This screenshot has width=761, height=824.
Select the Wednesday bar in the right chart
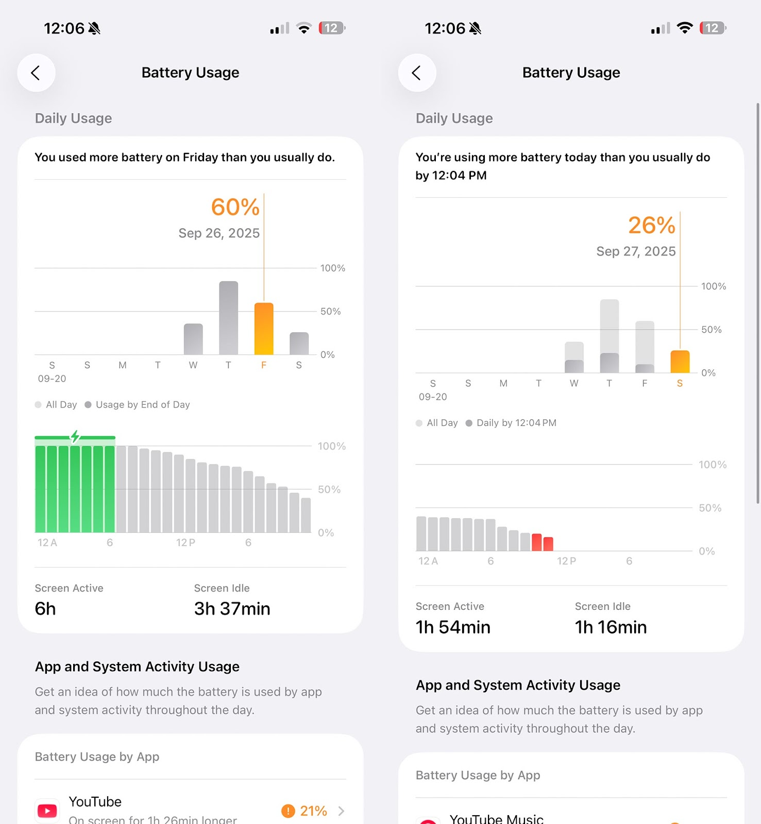(x=574, y=357)
